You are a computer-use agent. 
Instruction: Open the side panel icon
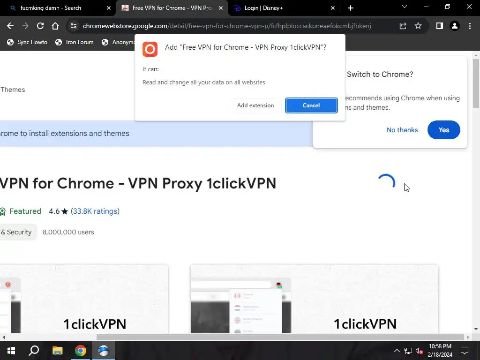(440, 26)
